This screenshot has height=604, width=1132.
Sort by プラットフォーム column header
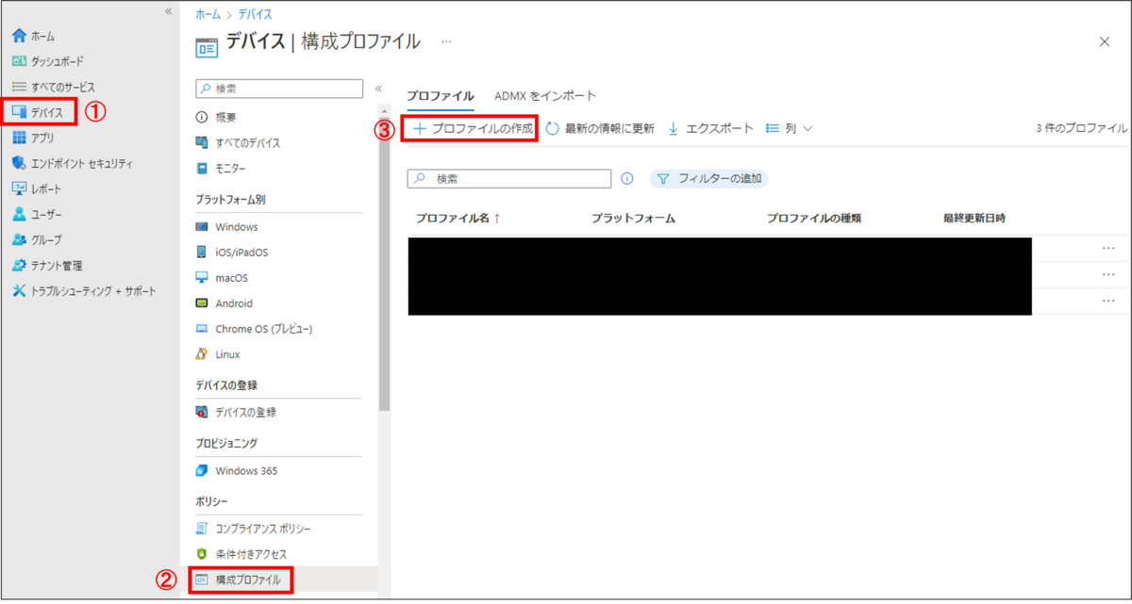pyautogui.click(x=633, y=219)
